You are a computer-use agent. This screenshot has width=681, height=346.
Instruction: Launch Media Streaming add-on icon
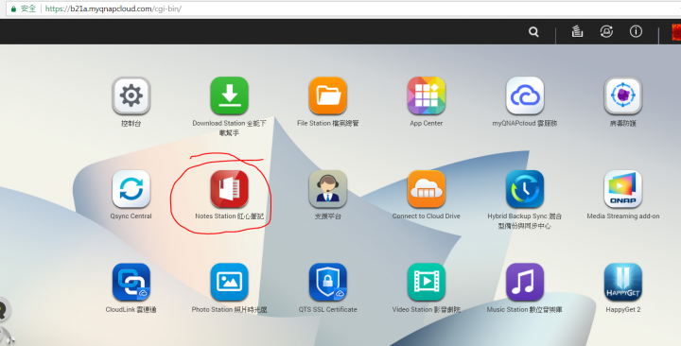[622, 189]
